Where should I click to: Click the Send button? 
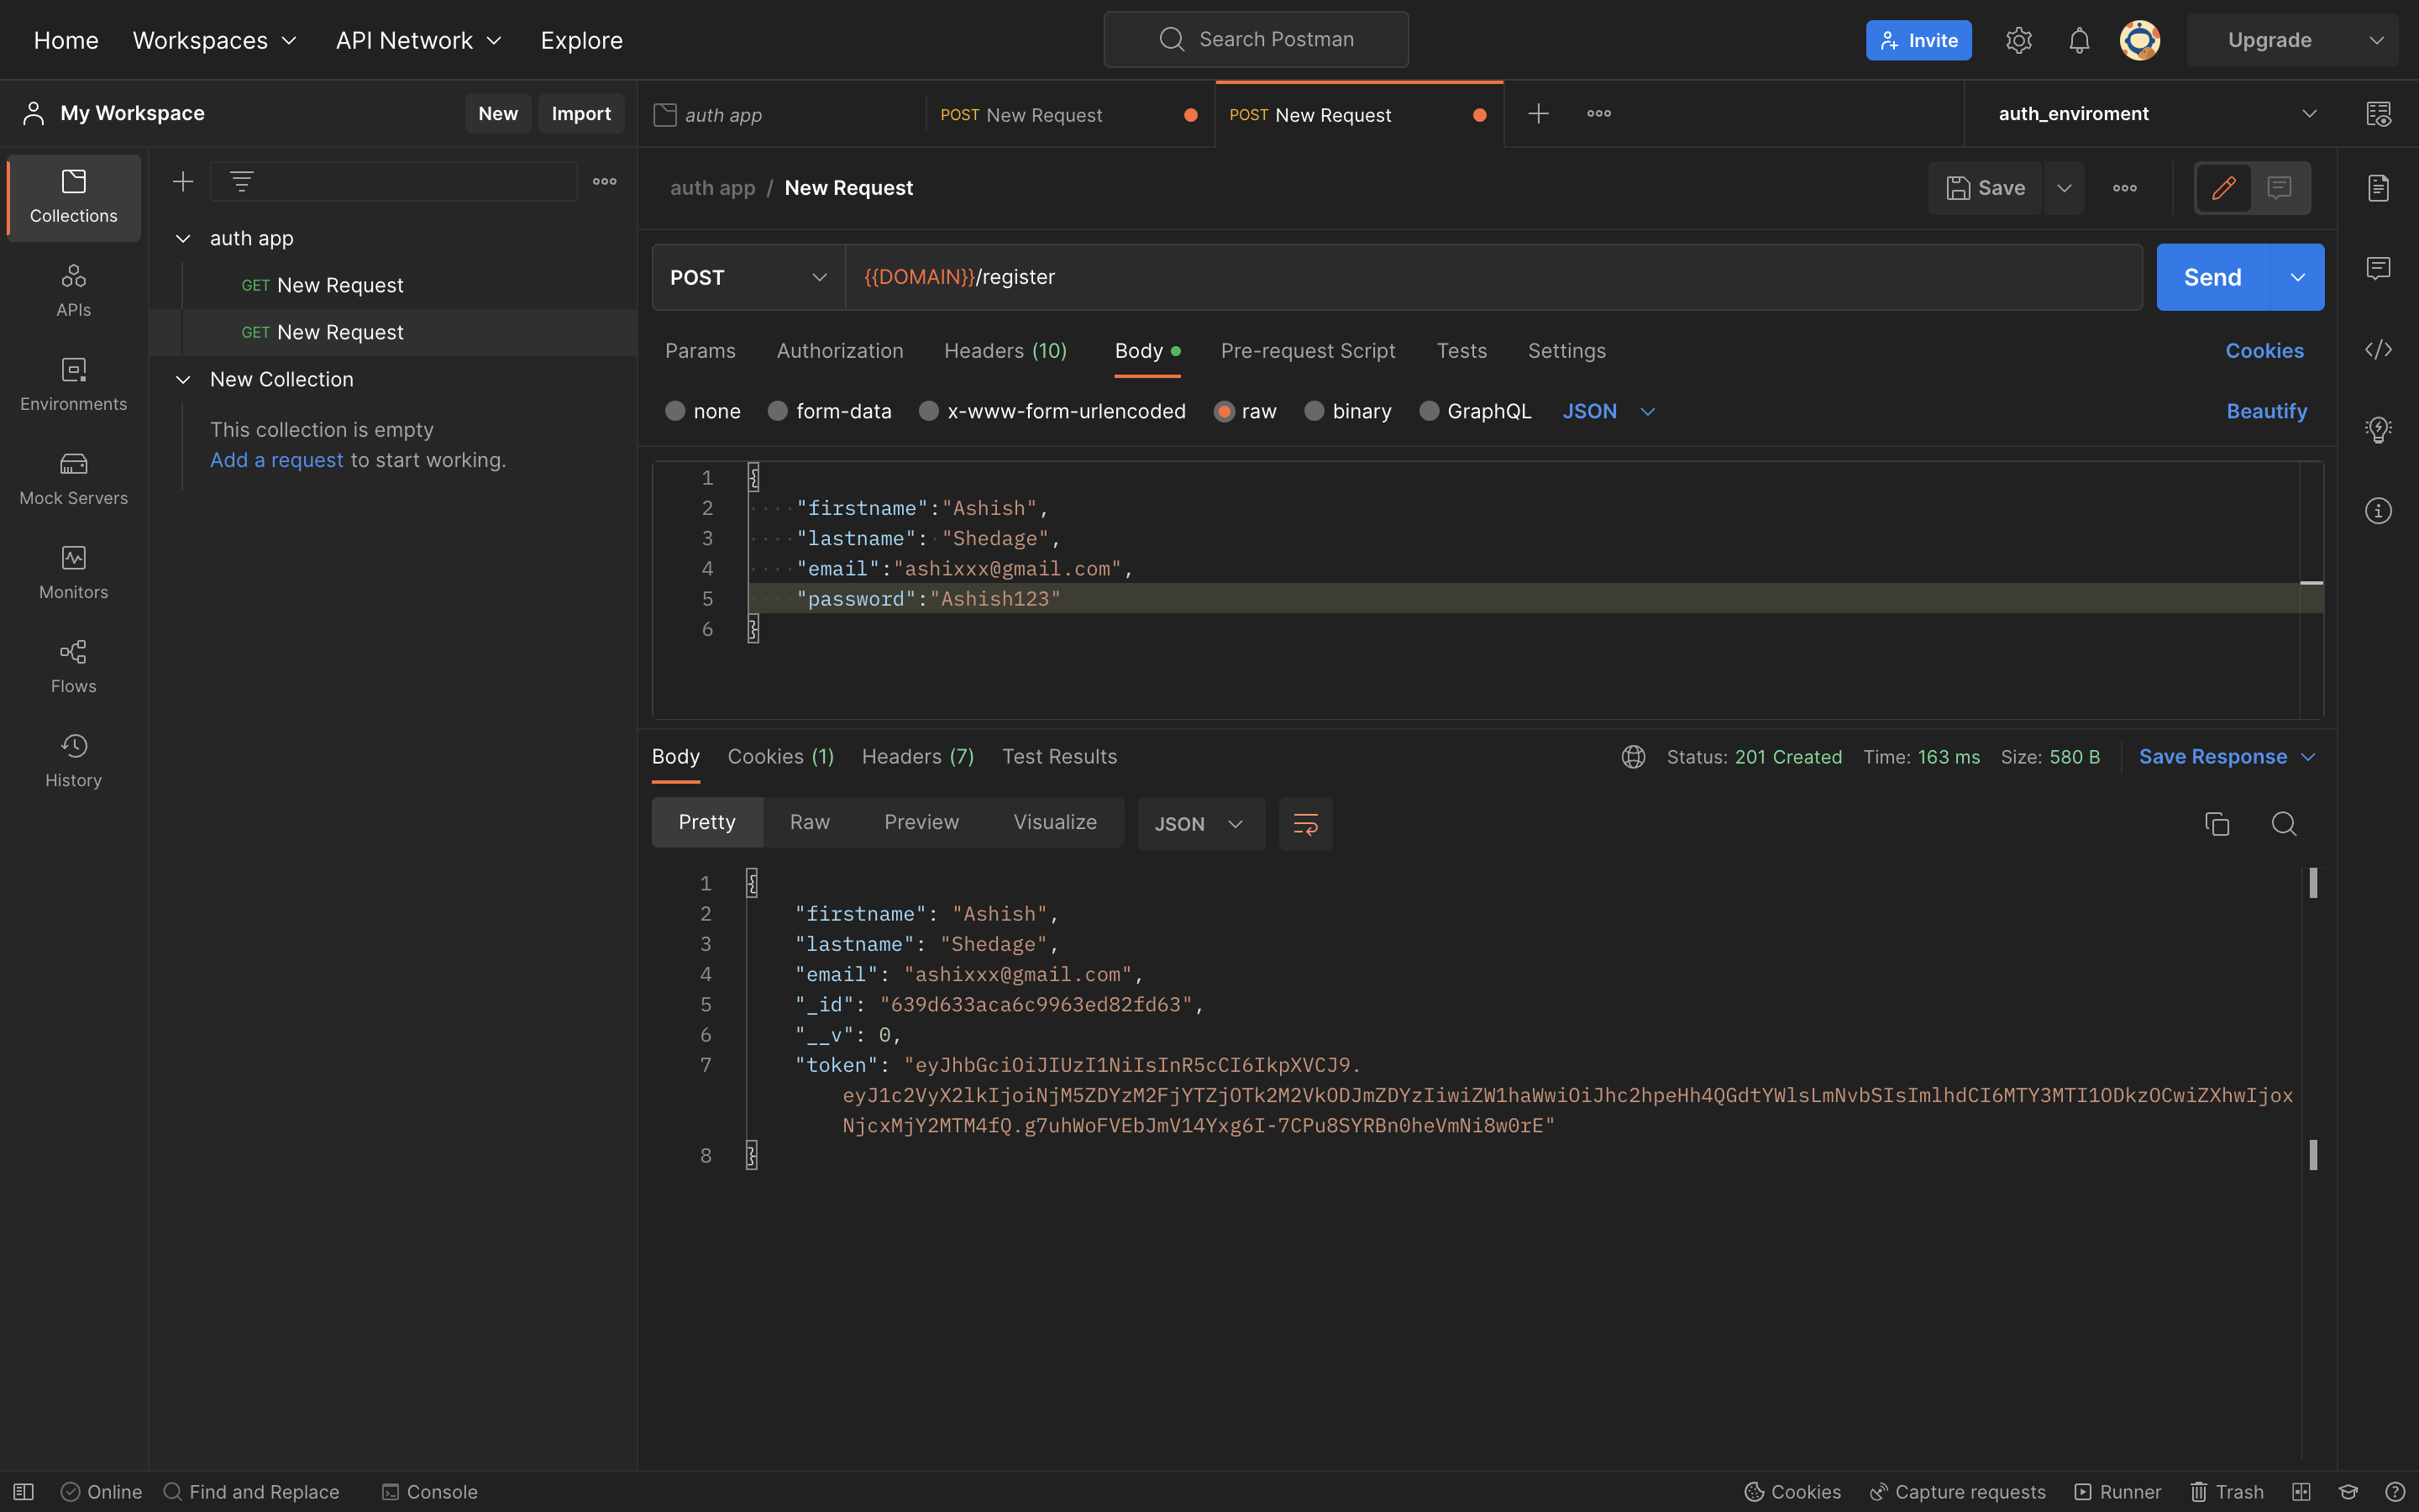2212,277
